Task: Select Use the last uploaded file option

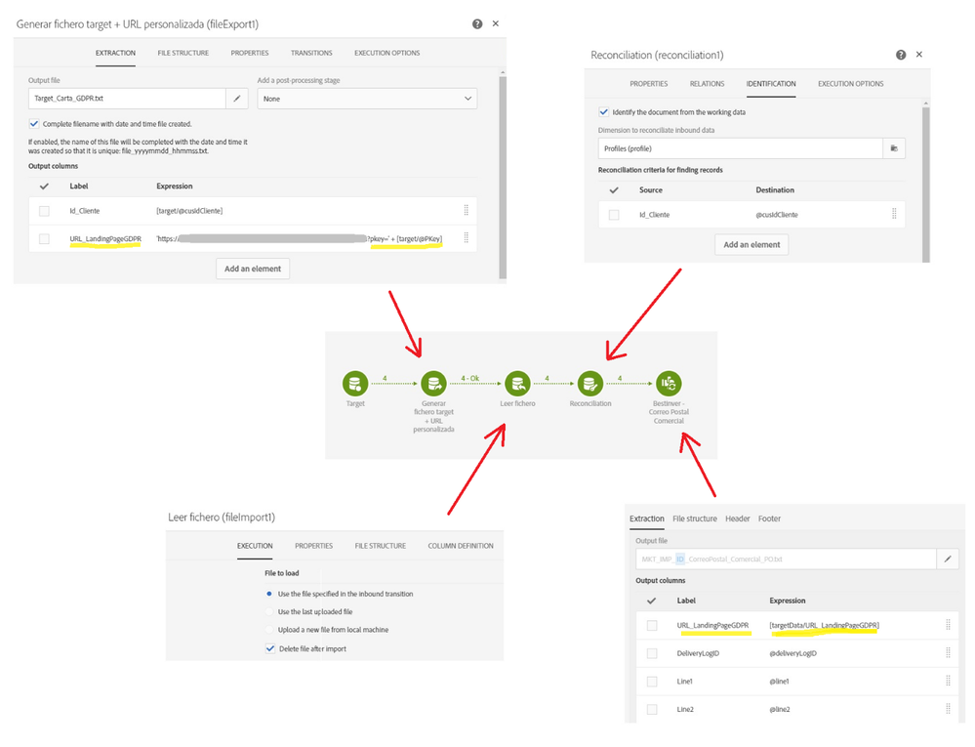Action: (270, 611)
